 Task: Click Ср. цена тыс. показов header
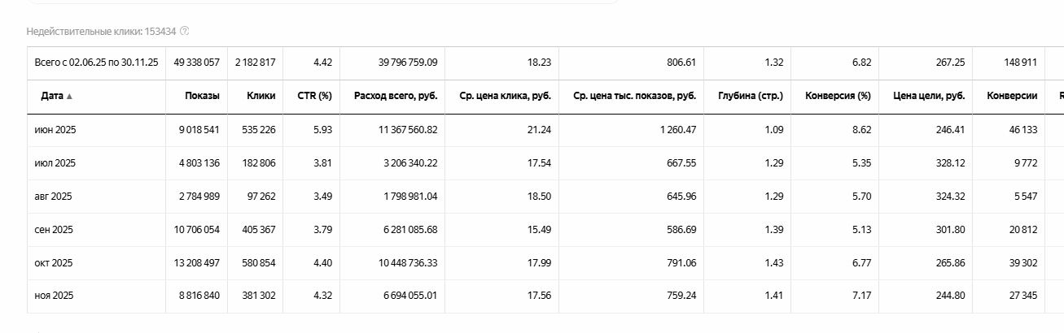[x=634, y=96]
